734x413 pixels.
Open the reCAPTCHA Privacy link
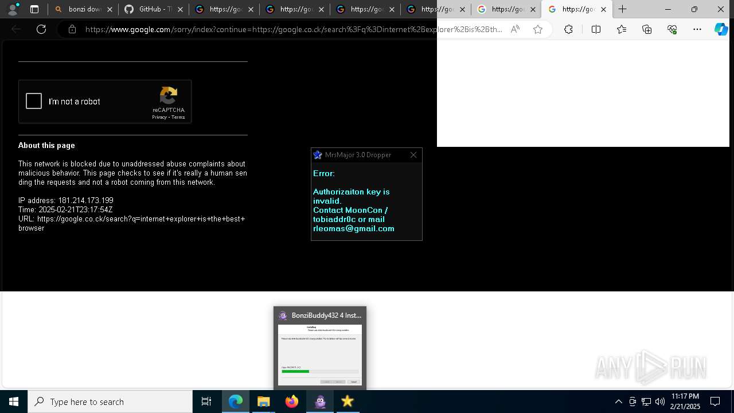coord(159,117)
